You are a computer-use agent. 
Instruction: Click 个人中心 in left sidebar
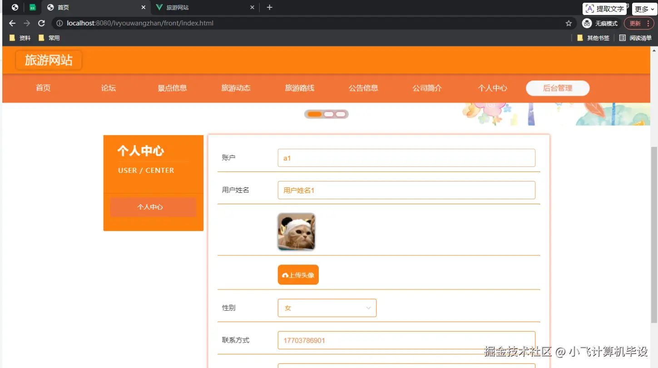coord(153,207)
